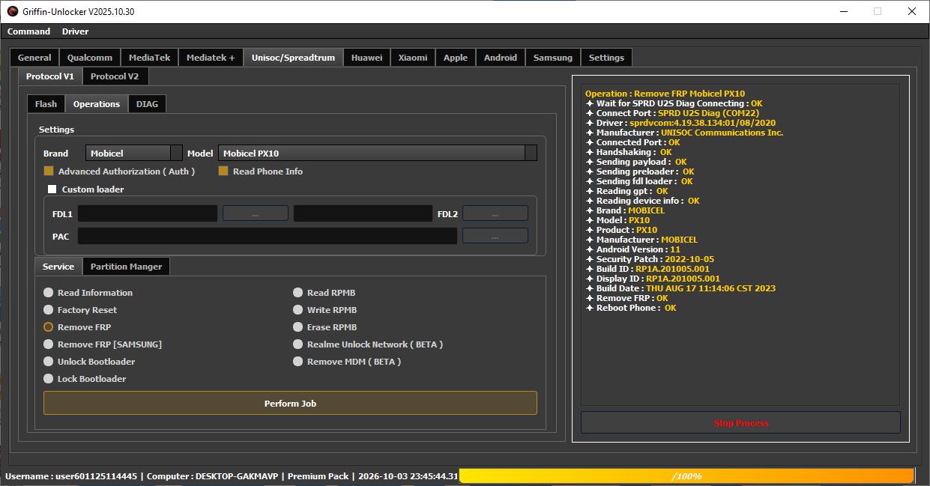The width and height of the screenshot is (930, 486).
Task: Switch to the Partition Manger tab
Action: pyautogui.click(x=126, y=267)
